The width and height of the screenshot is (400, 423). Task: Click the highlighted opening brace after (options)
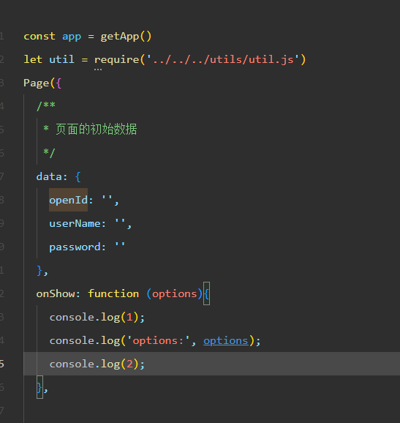(206, 293)
